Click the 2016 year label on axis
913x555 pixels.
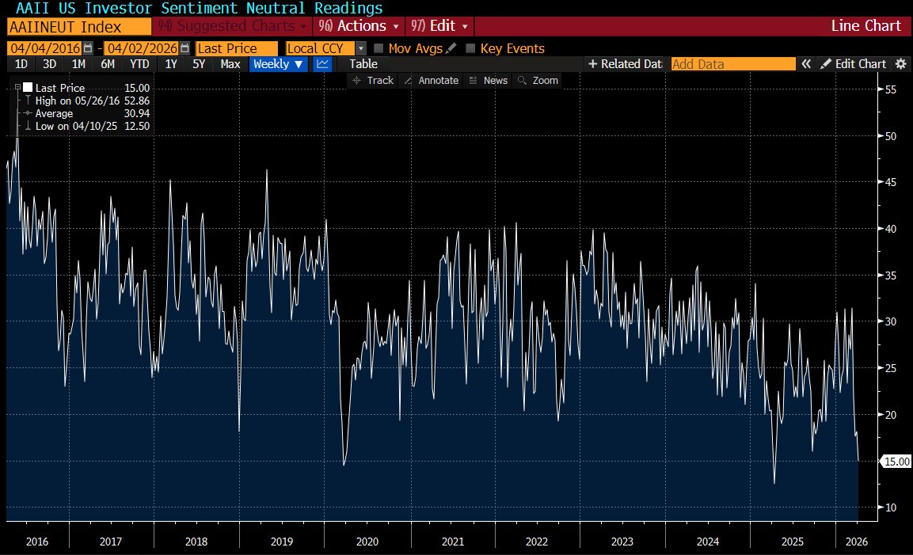pos(37,542)
